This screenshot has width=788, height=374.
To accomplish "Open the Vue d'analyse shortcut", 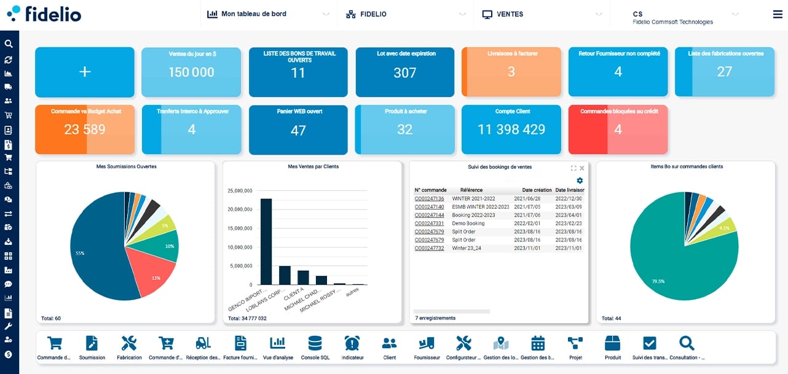I will (x=278, y=348).
